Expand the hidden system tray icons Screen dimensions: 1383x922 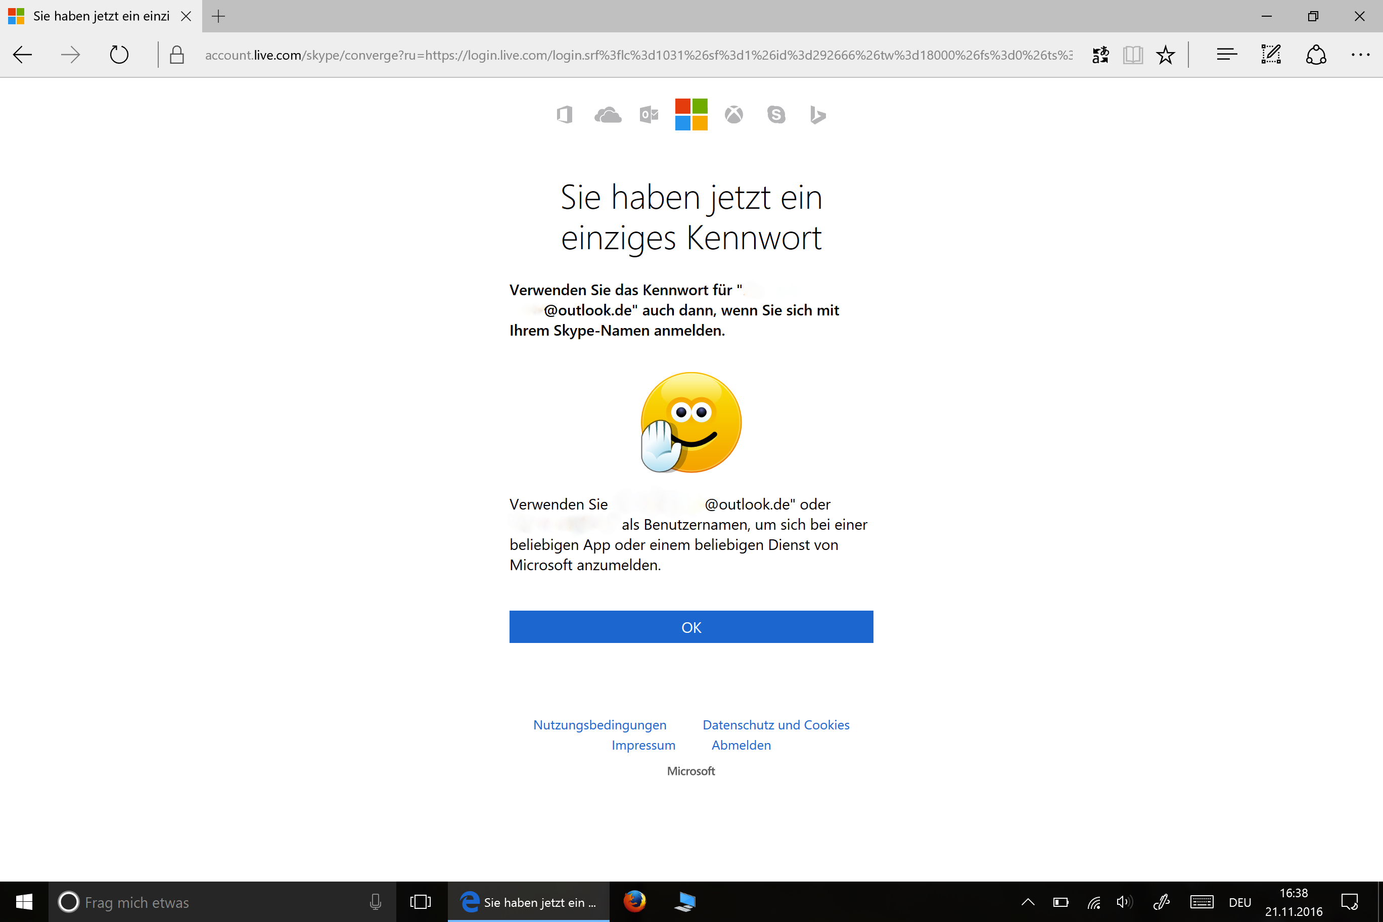pos(1028,901)
